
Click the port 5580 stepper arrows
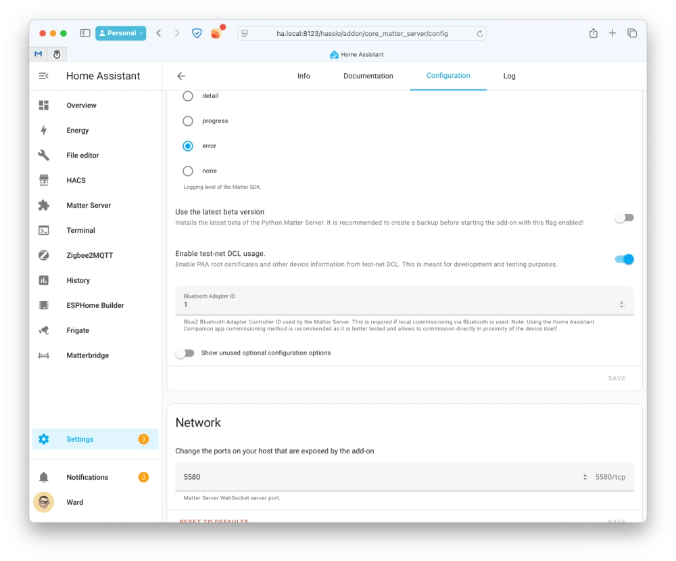point(585,477)
